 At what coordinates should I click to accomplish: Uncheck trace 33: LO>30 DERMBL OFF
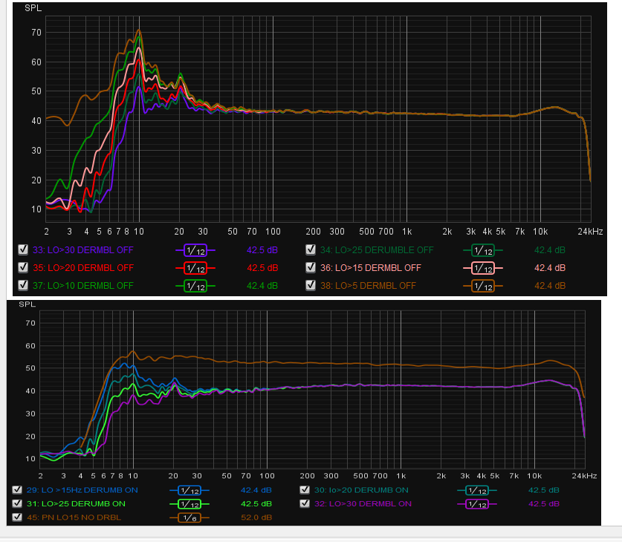(23, 249)
